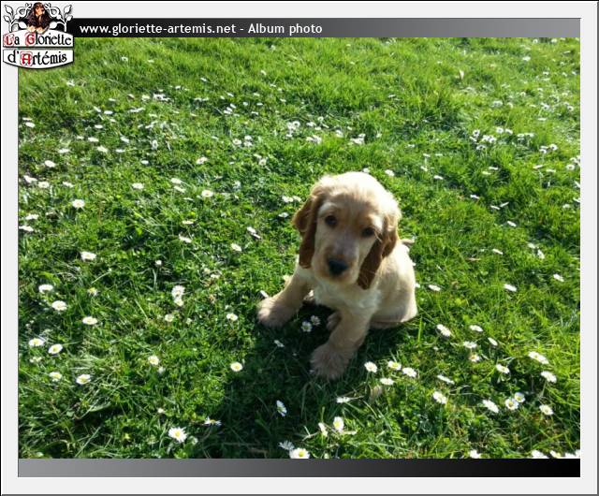Click the "d'Artémis" text in the logo
The image size is (599, 496).
37,58
